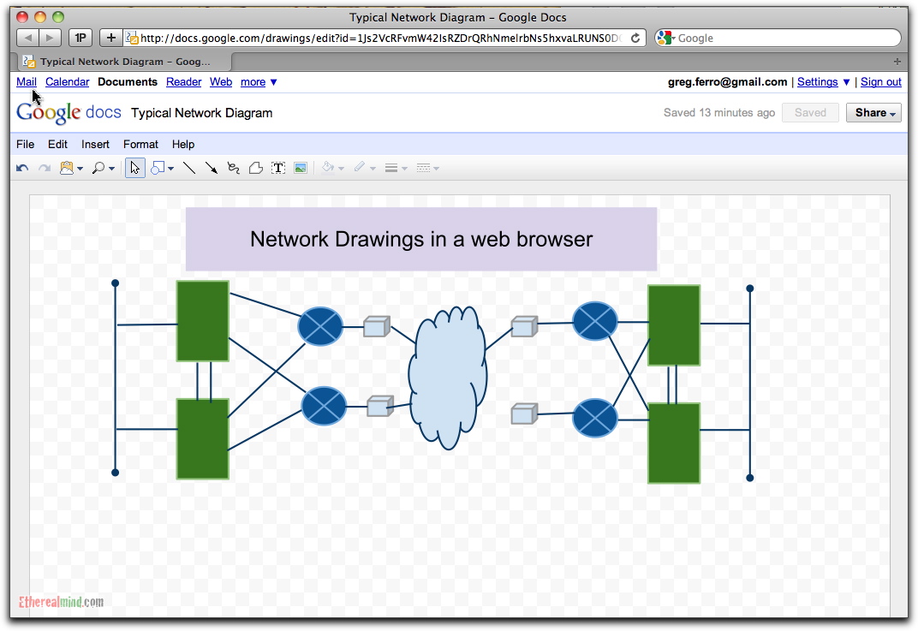Click the Undo icon
This screenshot has width=918, height=631.
click(21, 167)
